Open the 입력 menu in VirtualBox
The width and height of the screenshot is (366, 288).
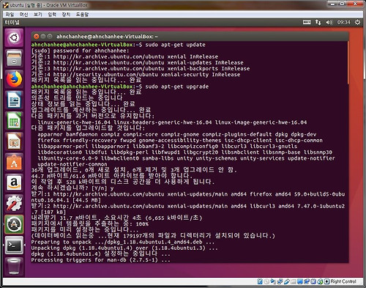(x=52, y=15)
